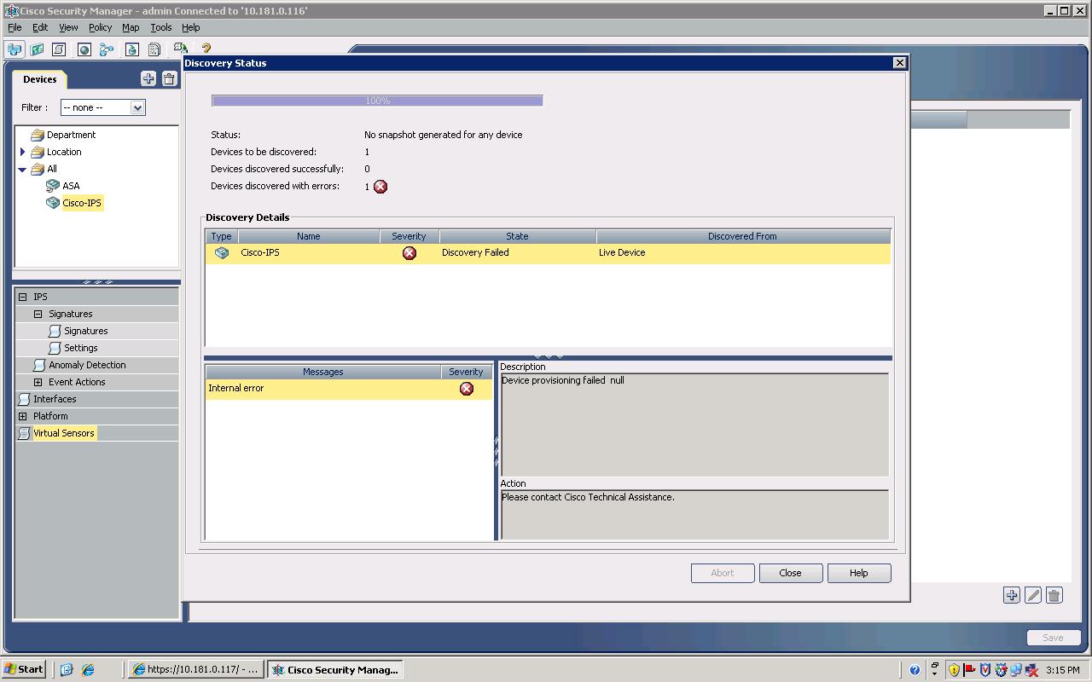This screenshot has height=682, width=1092.
Task: Click the Help button in Discovery Status dialog
Action: pyautogui.click(x=859, y=573)
